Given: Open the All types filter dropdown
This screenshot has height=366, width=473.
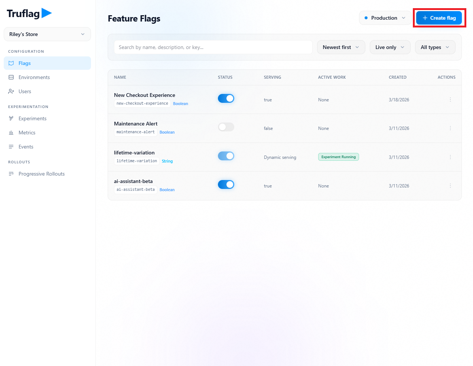Looking at the screenshot, I should [435, 47].
